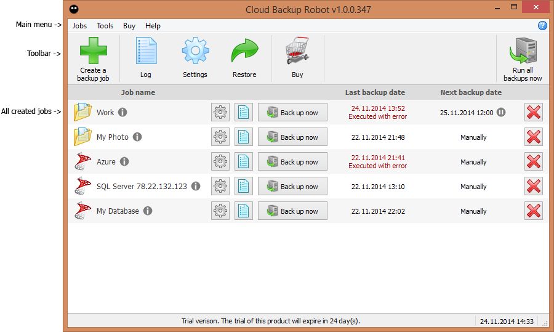Delete the My Database job
Image resolution: width=554 pixels, height=332 pixels.
(534, 211)
